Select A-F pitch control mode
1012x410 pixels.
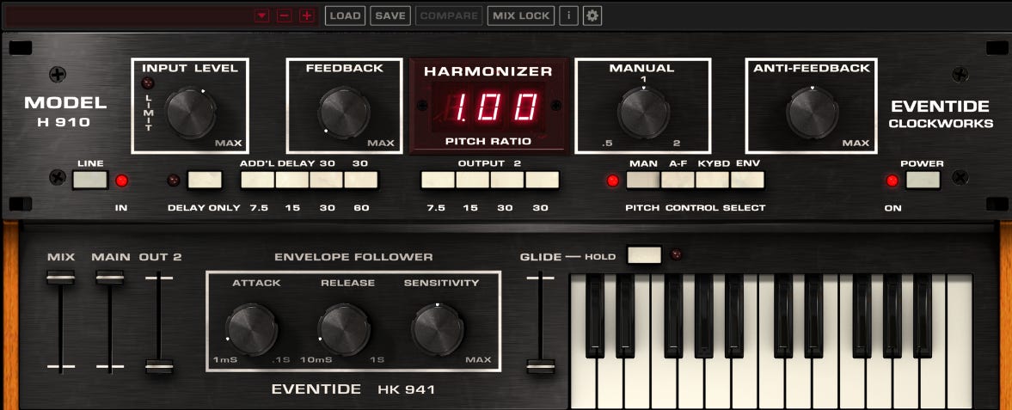pos(678,181)
